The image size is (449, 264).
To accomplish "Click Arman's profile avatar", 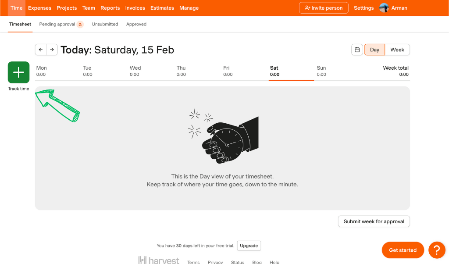I will click(x=384, y=8).
